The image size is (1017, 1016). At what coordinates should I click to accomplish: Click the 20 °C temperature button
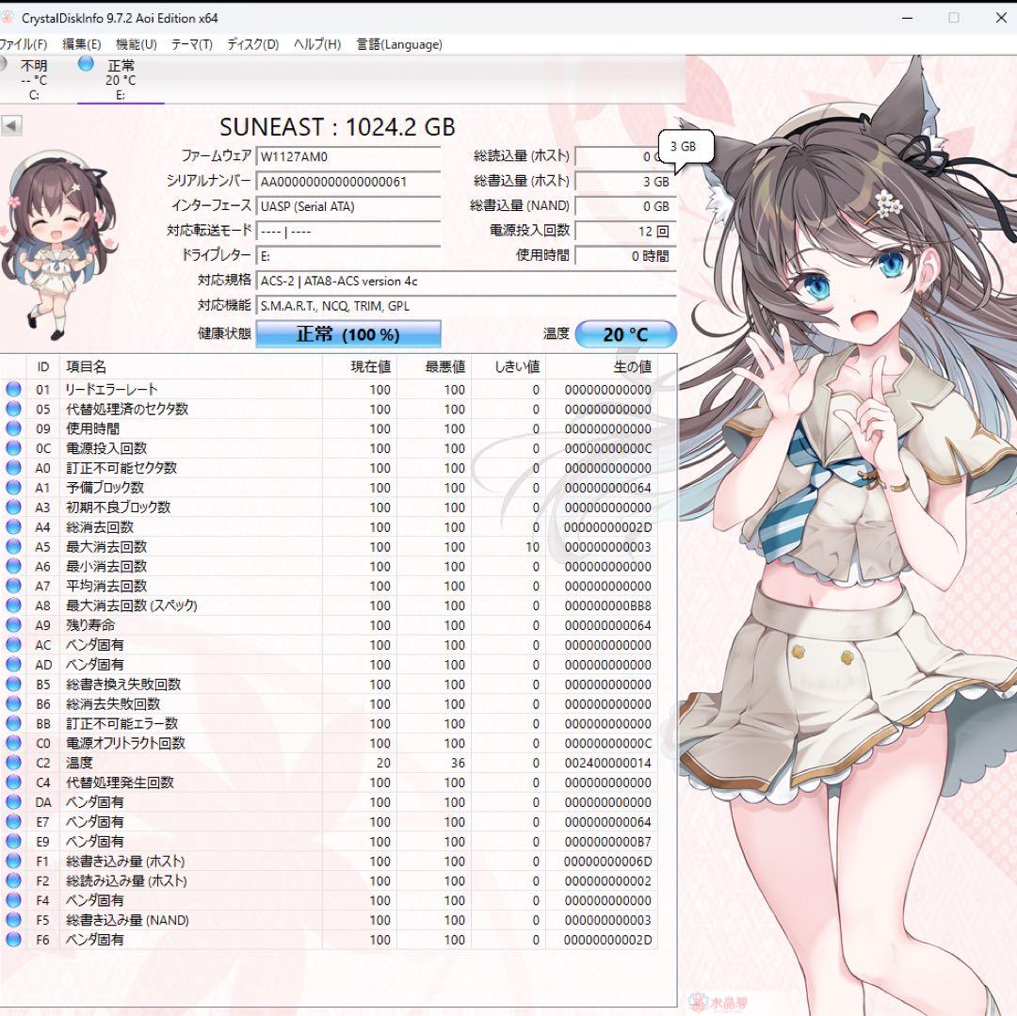coord(625,334)
